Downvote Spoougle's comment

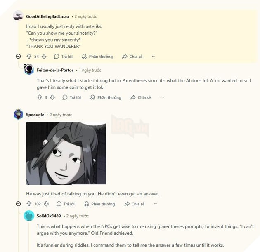(x=46, y=204)
